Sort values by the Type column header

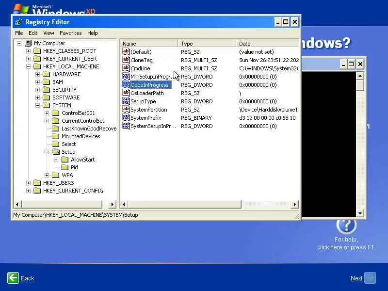[207, 44]
